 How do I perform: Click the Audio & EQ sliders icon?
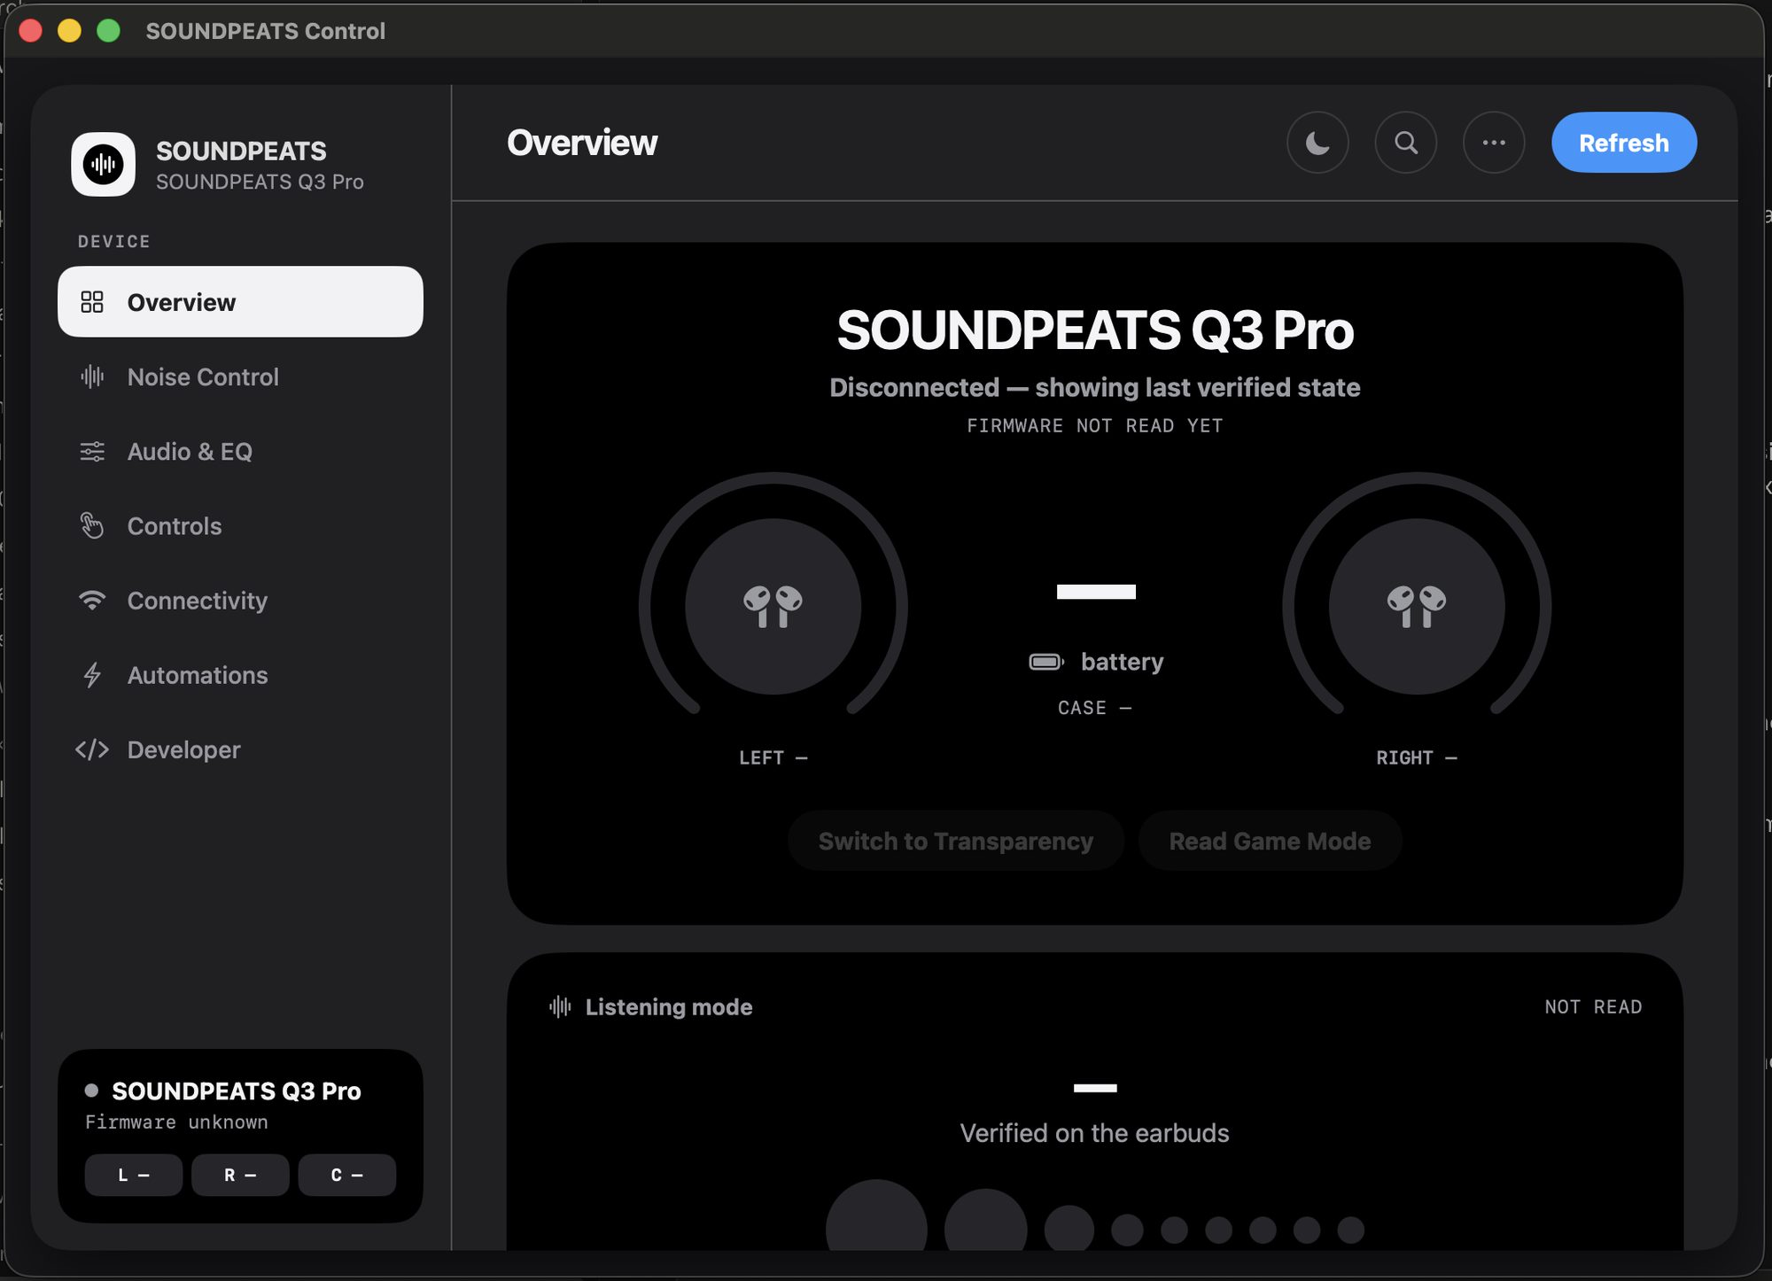coord(92,452)
